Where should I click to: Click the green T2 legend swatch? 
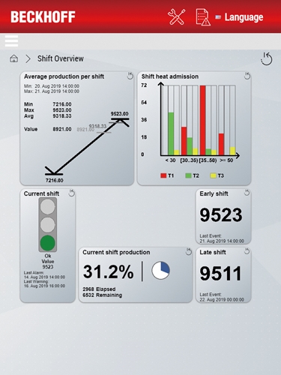point(188,175)
